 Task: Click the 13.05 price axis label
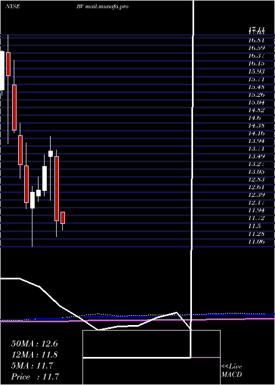256,172
